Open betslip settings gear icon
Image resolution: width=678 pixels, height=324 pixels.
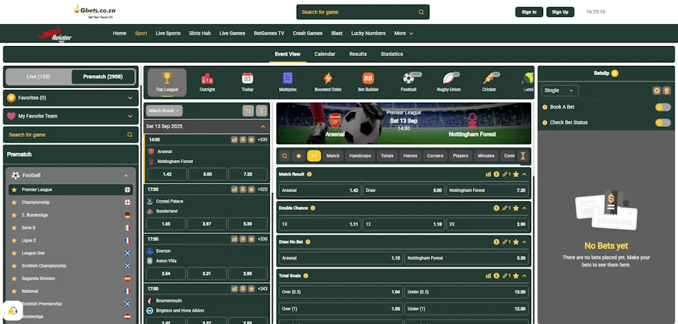(x=657, y=91)
